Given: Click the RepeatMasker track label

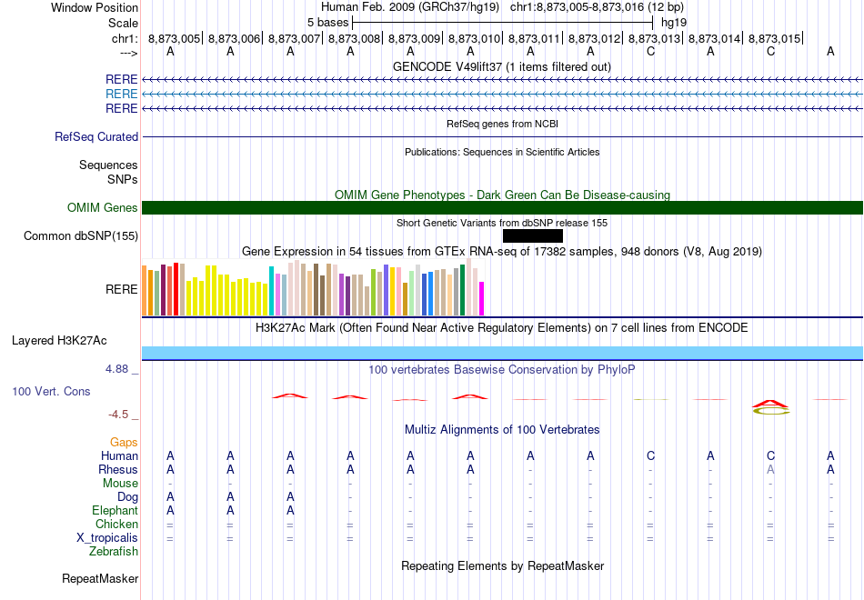Looking at the screenshot, I should point(100,578).
